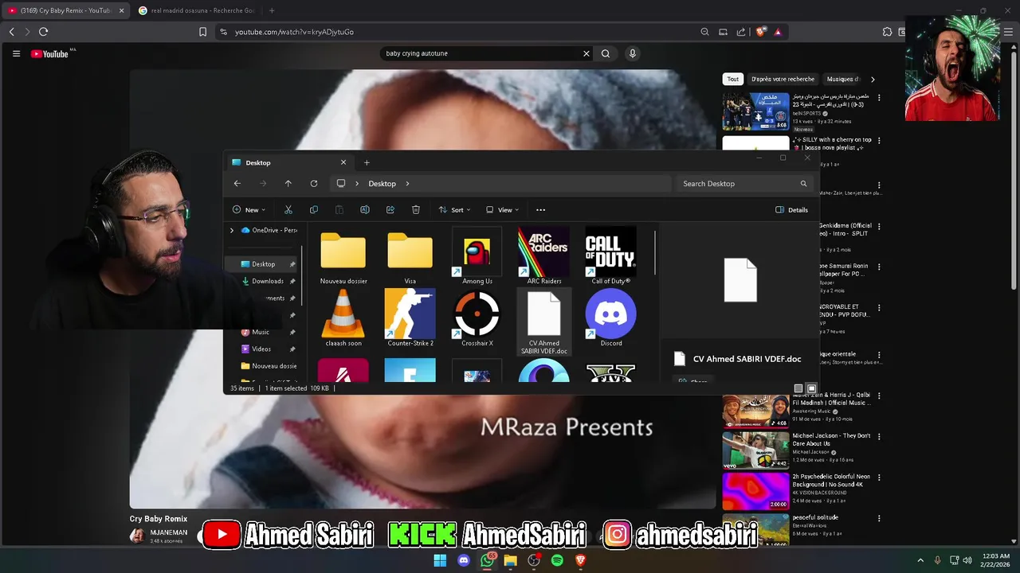Open Spotify from the taskbar

pos(557,560)
